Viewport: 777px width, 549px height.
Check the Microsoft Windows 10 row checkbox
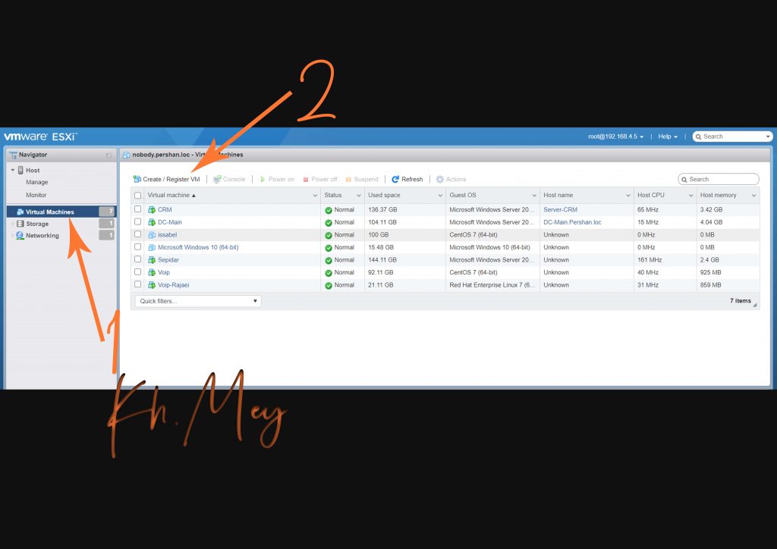pyautogui.click(x=138, y=247)
